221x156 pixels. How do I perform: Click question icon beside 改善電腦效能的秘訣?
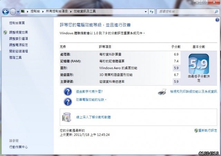68,102
